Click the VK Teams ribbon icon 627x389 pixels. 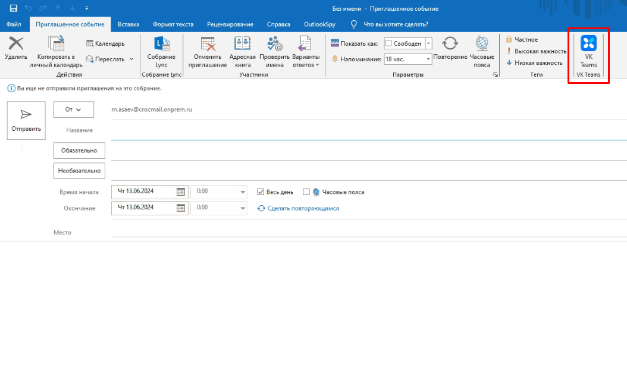[588, 43]
